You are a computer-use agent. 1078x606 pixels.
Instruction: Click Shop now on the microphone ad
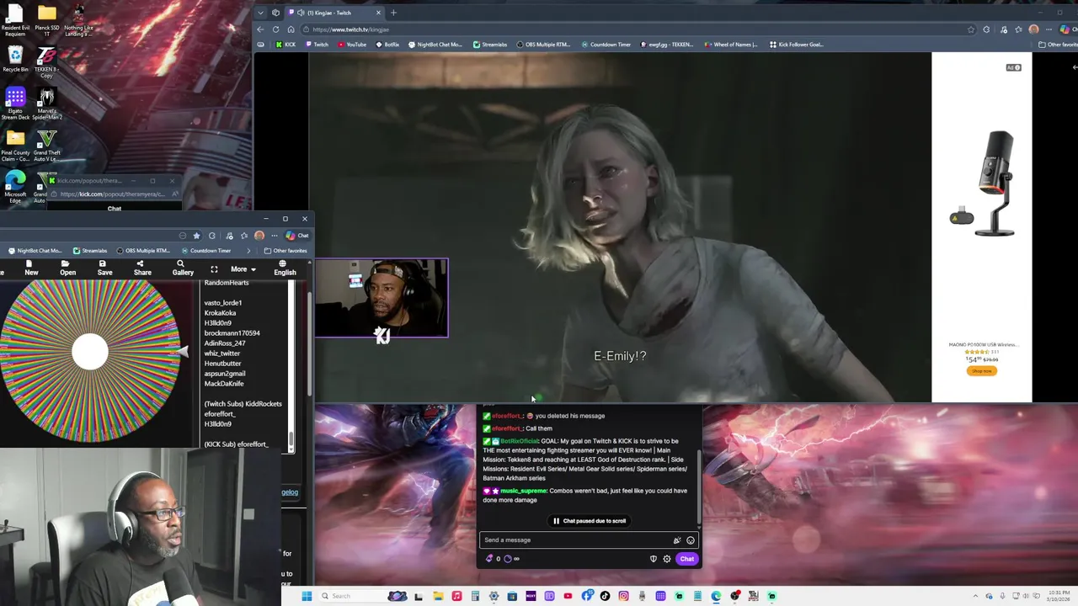(x=981, y=370)
